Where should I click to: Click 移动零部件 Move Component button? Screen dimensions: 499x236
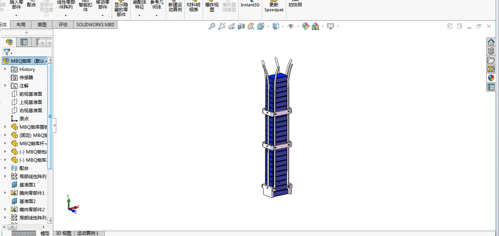tap(103, 5)
